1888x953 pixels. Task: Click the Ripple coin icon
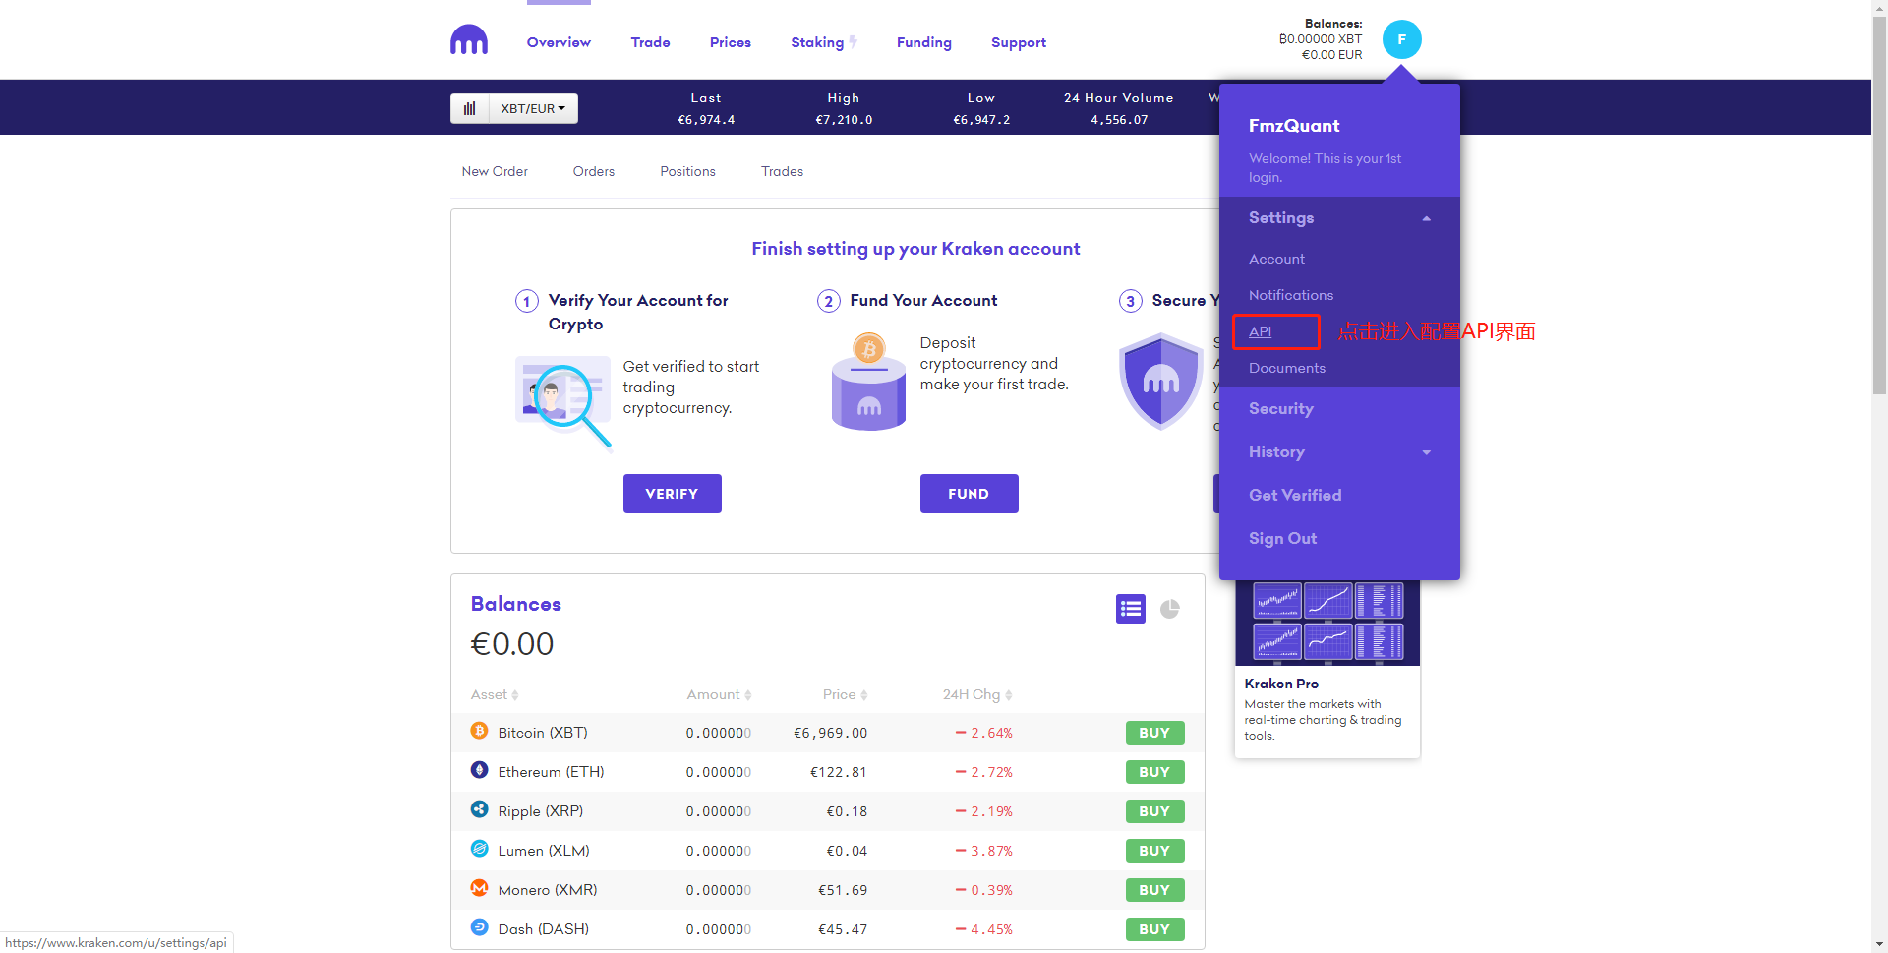(x=479, y=809)
